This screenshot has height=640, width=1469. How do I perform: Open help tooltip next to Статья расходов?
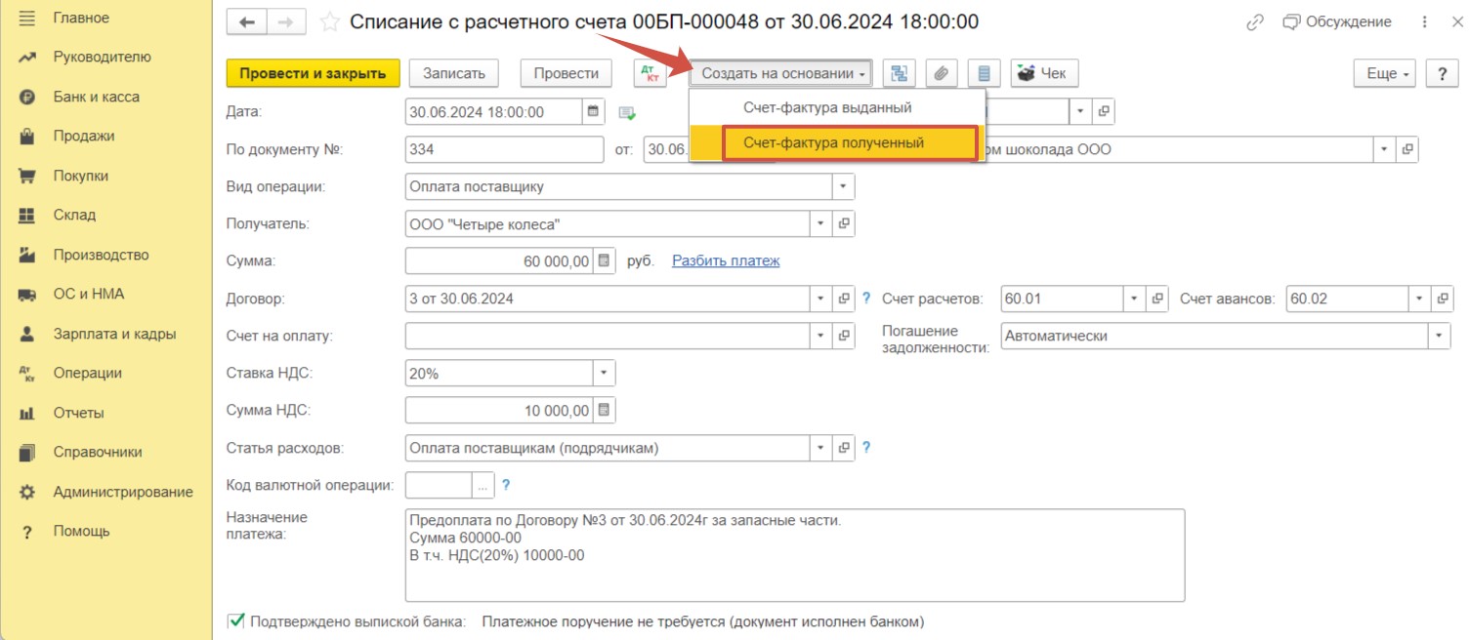(865, 449)
